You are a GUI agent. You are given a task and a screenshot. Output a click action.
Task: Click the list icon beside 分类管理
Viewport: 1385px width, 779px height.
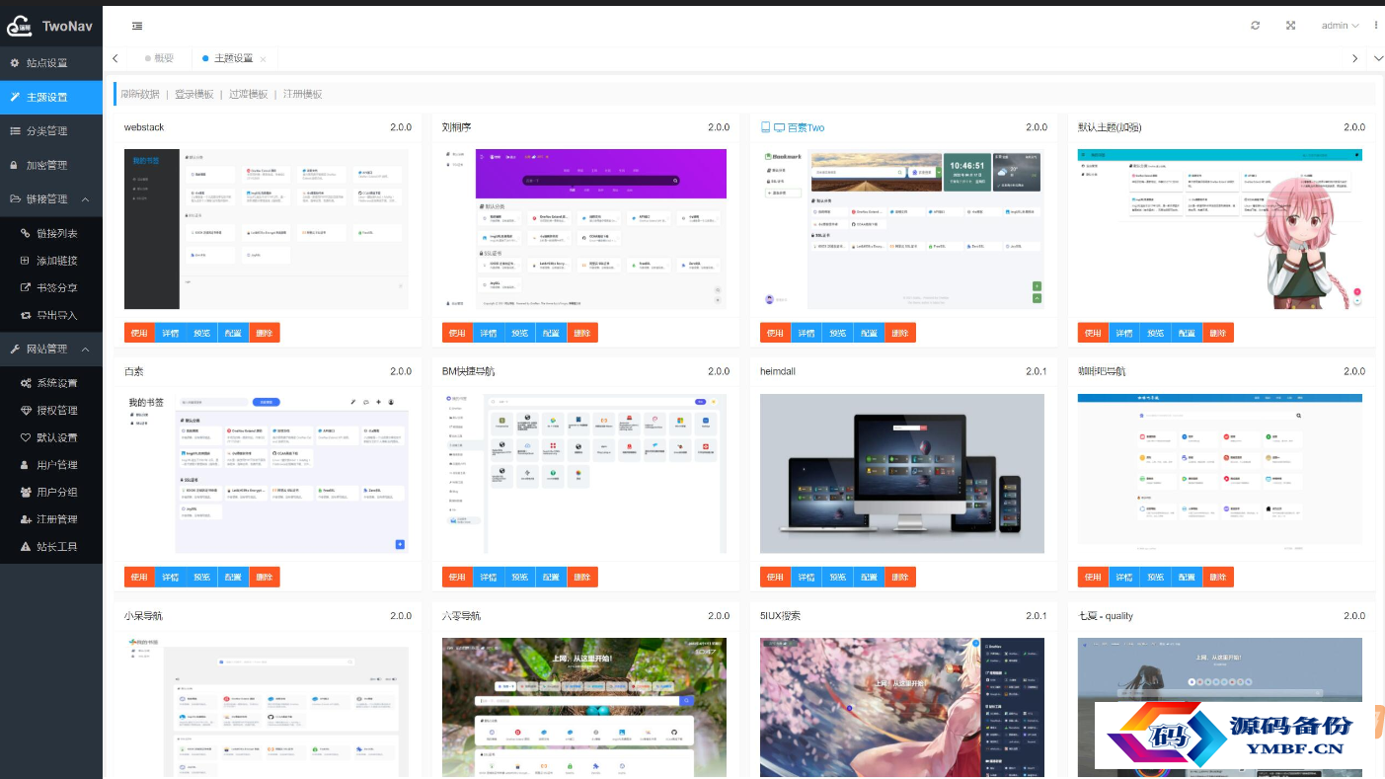click(x=15, y=130)
